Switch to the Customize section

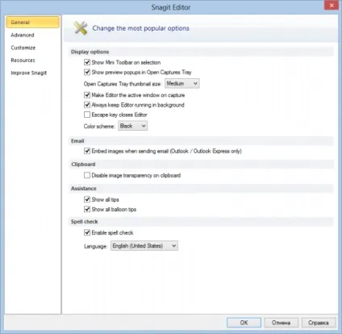(23, 48)
